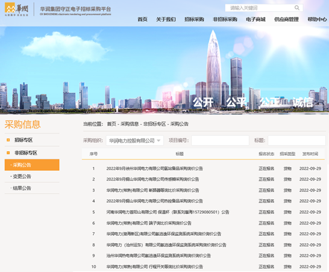Open row 1 徐州华润电力 notice

154,168
